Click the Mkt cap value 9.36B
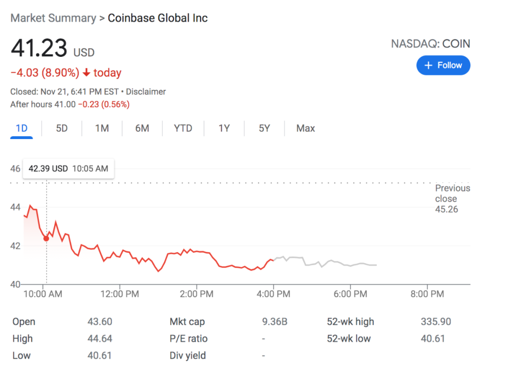This screenshot has width=516, height=366. [275, 322]
